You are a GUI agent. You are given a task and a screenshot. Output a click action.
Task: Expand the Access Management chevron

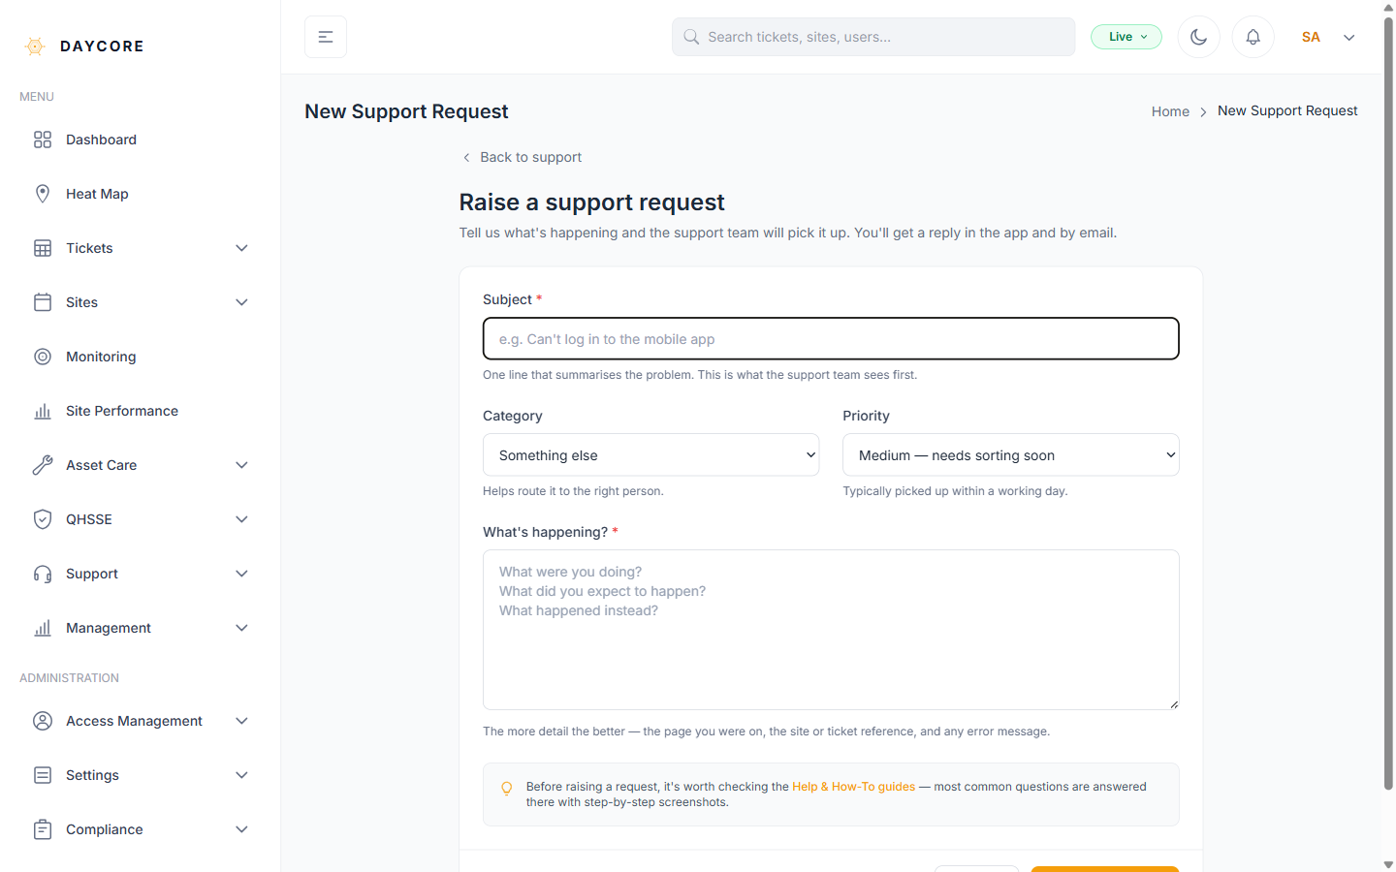tap(242, 721)
